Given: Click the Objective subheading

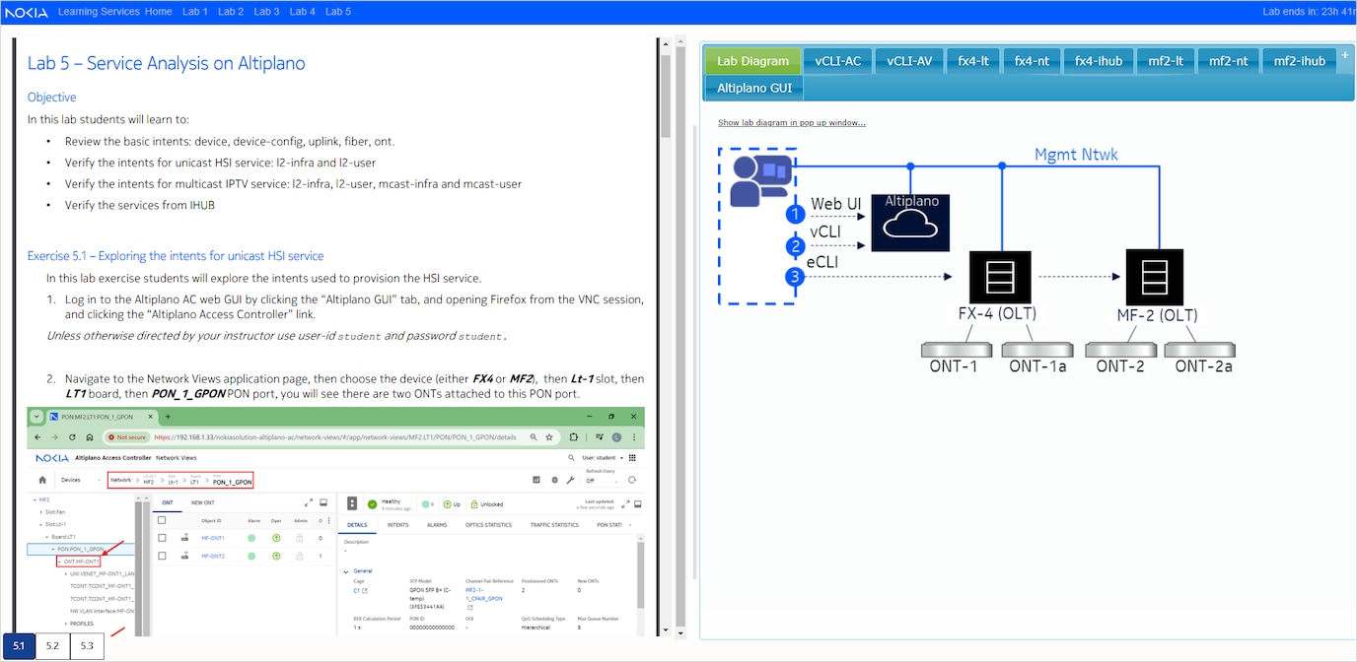Looking at the screenshot, I should point(51,98).
